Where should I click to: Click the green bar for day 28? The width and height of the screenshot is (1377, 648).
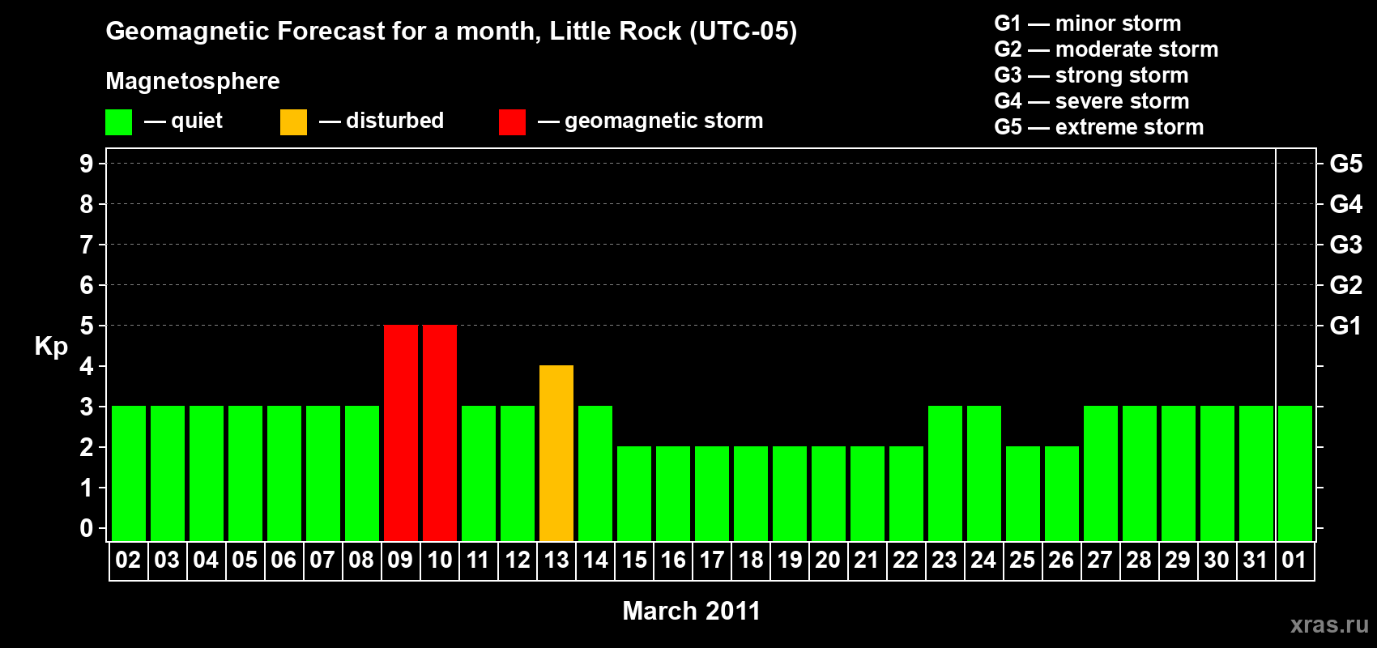(1140, 473)
